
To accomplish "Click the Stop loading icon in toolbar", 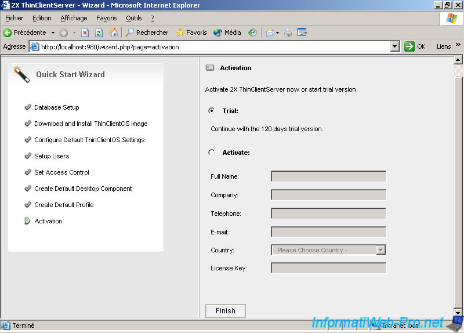I will (85, 32).
